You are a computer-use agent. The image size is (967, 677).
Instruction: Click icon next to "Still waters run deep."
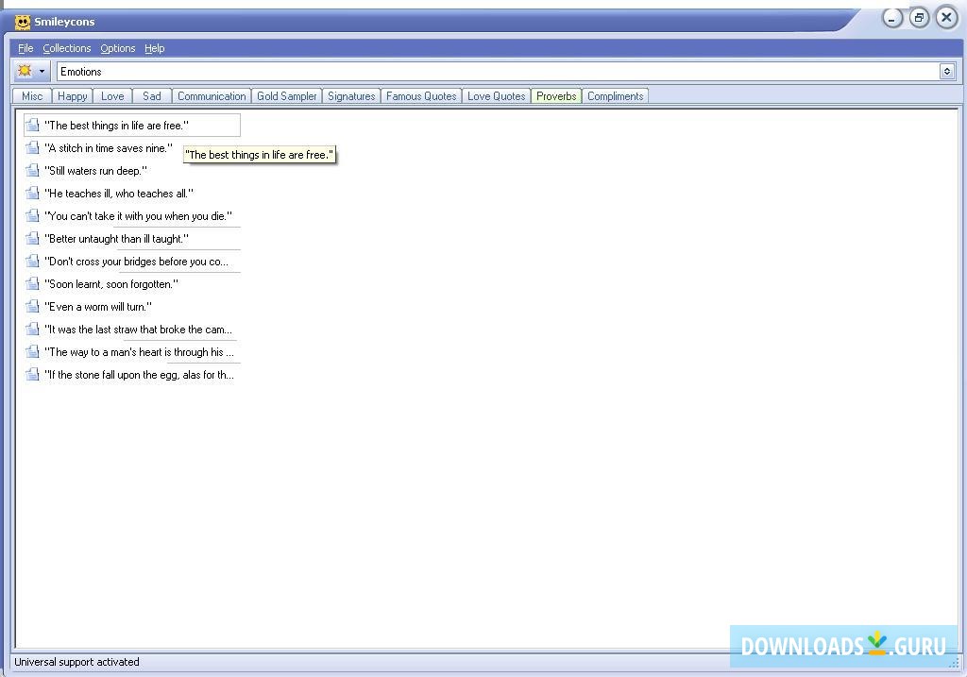33,171
